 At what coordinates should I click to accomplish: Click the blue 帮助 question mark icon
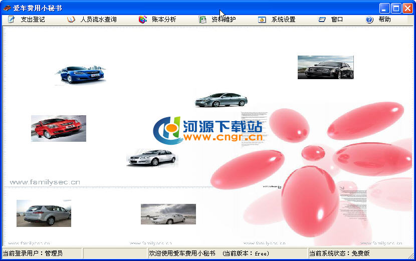pos(369,20)
